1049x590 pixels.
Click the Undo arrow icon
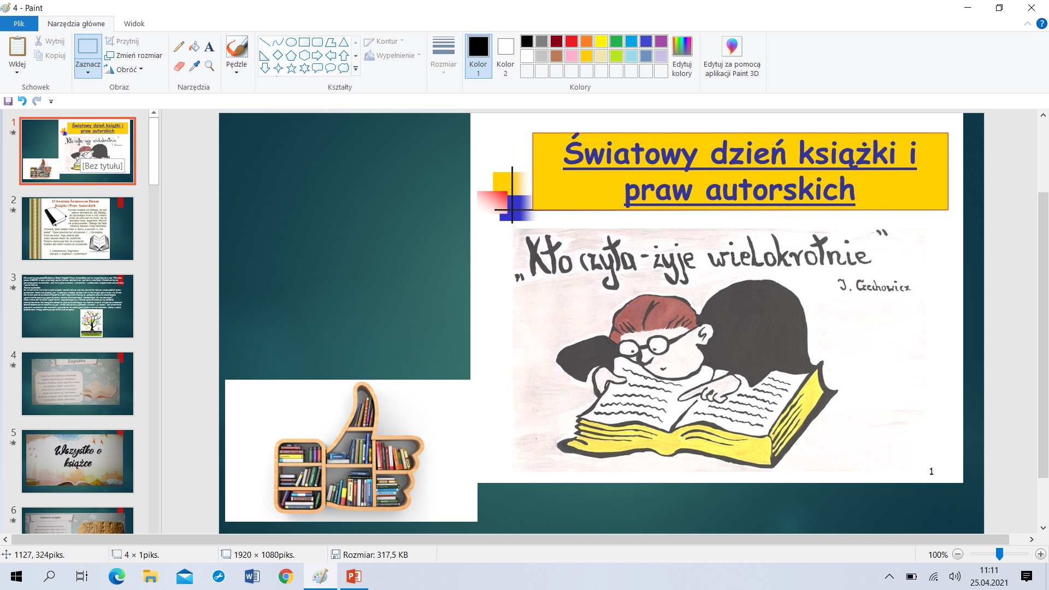pos(22,101)
